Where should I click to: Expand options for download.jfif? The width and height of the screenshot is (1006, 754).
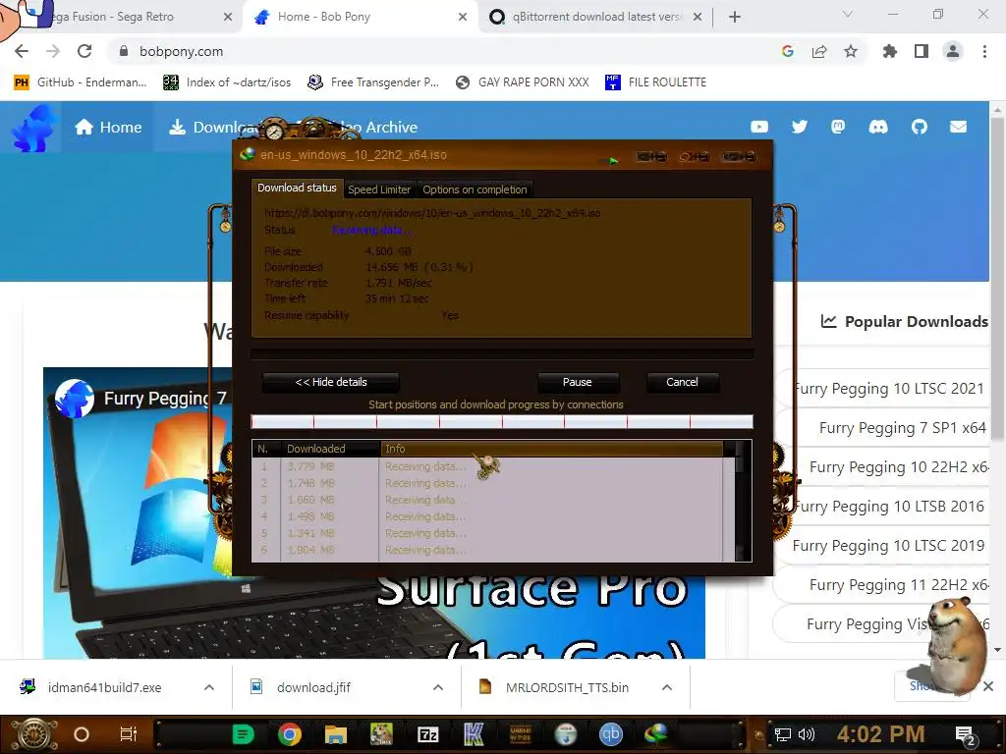438,687
